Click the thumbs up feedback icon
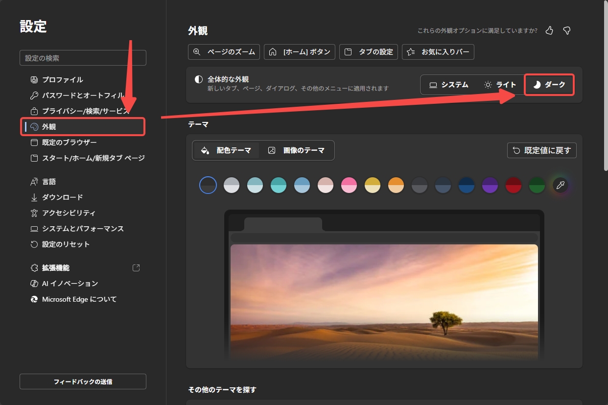The width and height of the screenshot is (608, 405). point(549,31)
